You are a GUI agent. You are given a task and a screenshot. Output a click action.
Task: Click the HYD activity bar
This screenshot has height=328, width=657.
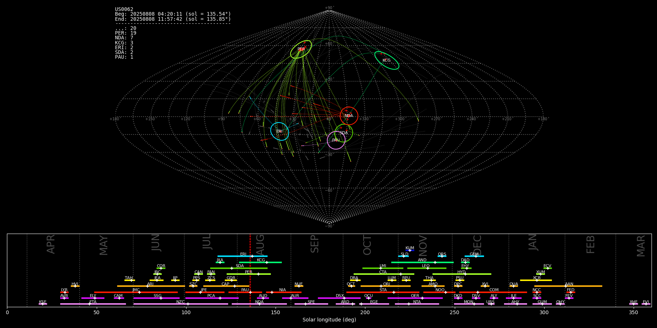tap(462, 274)
